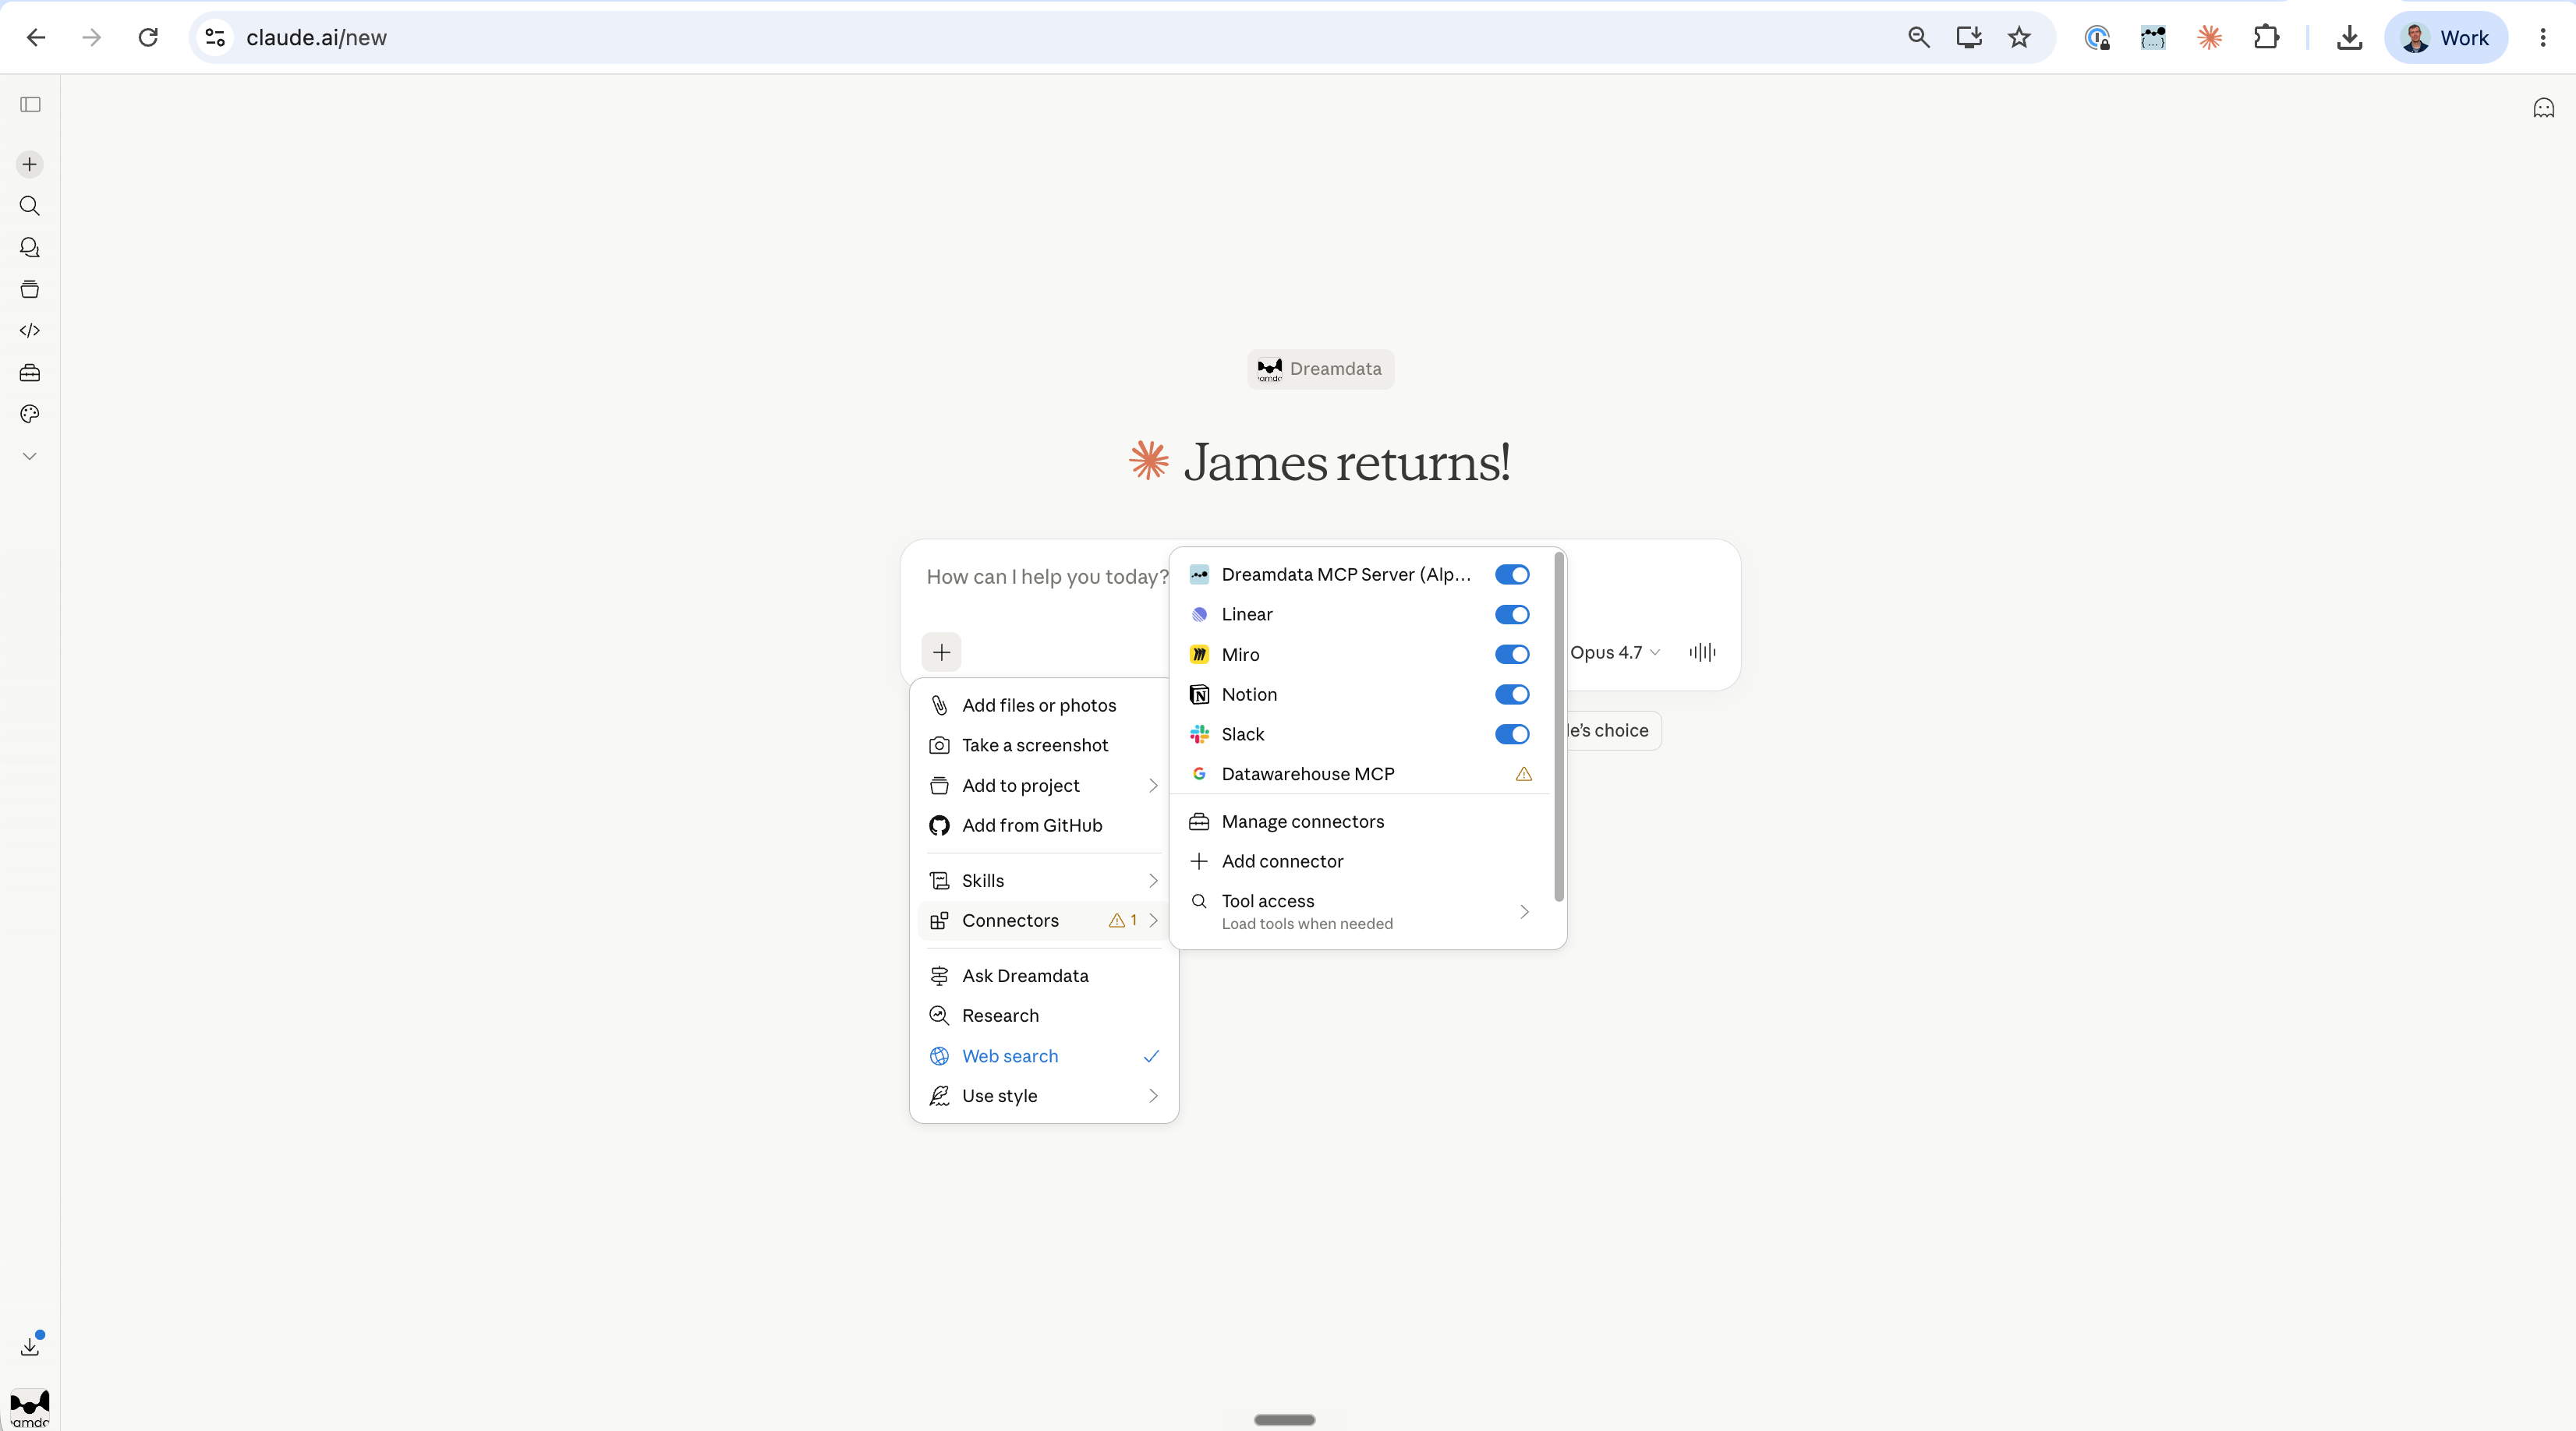Click the install app icon in address bar
The image size is (2576, 1431).
pos(1969,38)
